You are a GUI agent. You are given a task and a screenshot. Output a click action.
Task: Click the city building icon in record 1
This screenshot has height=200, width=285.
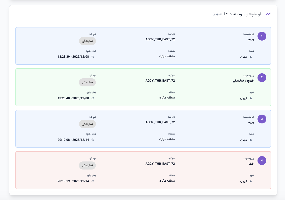point(251,57)
